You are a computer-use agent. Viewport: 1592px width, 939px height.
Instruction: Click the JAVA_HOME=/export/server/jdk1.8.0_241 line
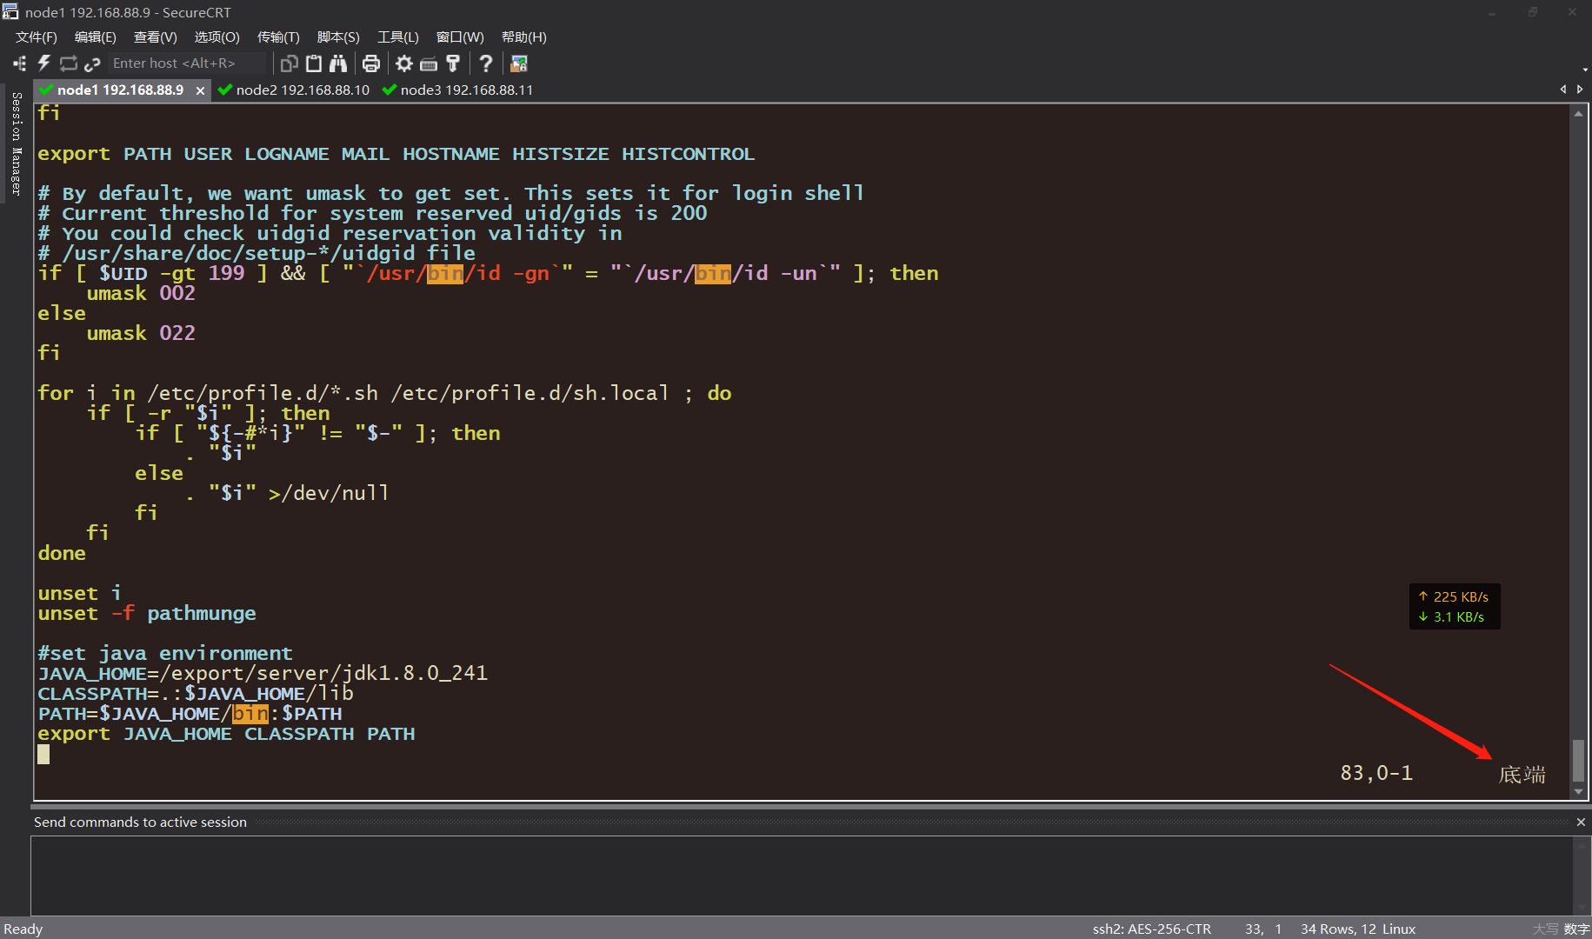[263, 673]
